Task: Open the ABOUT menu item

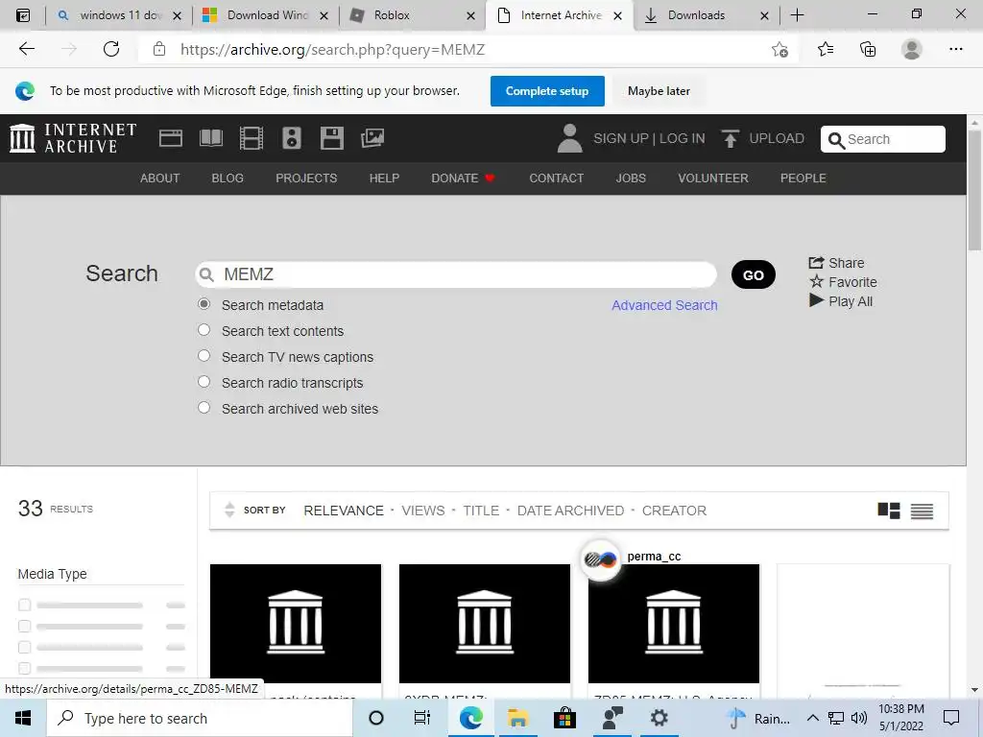Action: (x=160, y=178)
